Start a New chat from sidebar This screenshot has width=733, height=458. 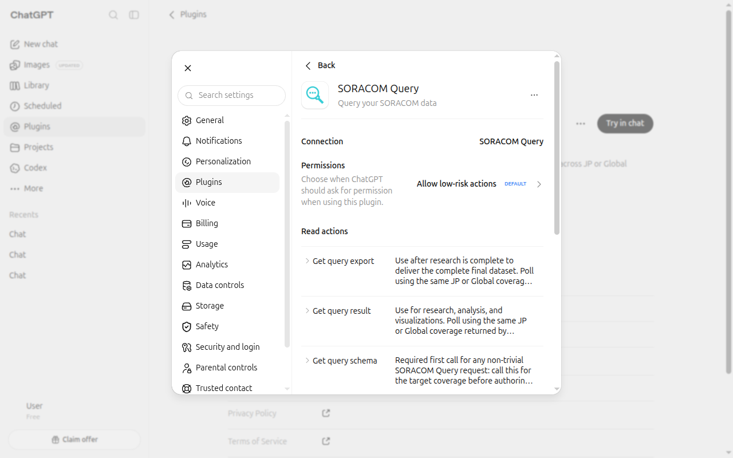click(74, 44)
